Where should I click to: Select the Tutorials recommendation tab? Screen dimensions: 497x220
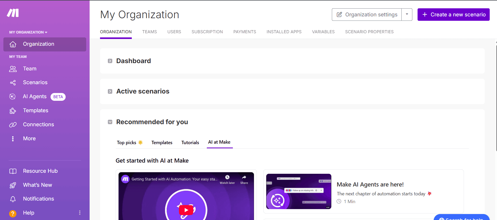tap(190, 143)
